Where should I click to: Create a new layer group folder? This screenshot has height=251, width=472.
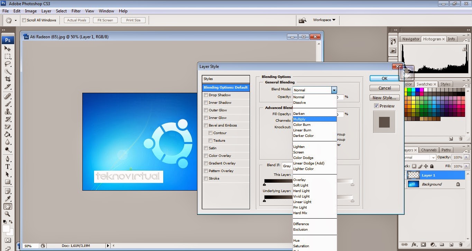[442, 245]
